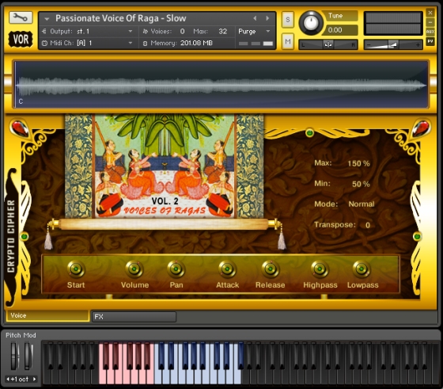Shift keyboard octave down arrow
Screen dimensions: 443x389
(x=8, y=379)
